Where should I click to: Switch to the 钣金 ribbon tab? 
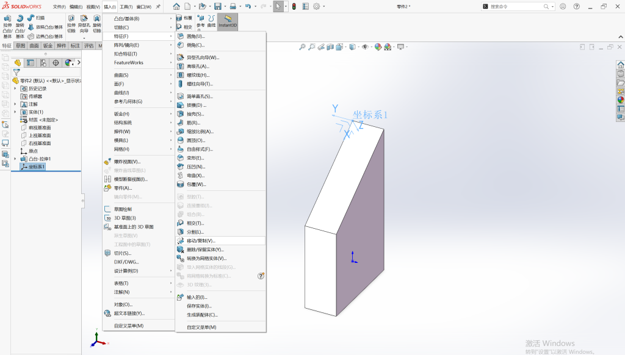[48, 46]
